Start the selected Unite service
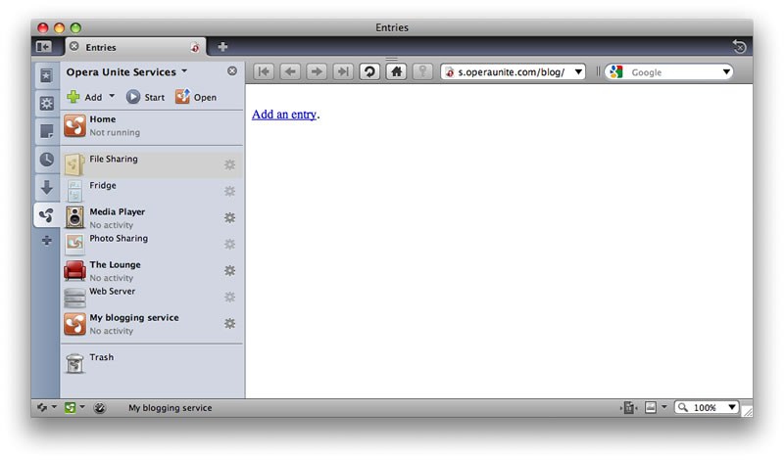Image resolution: width=784 pixels, height=460 pixels. [x=145, y=97]
